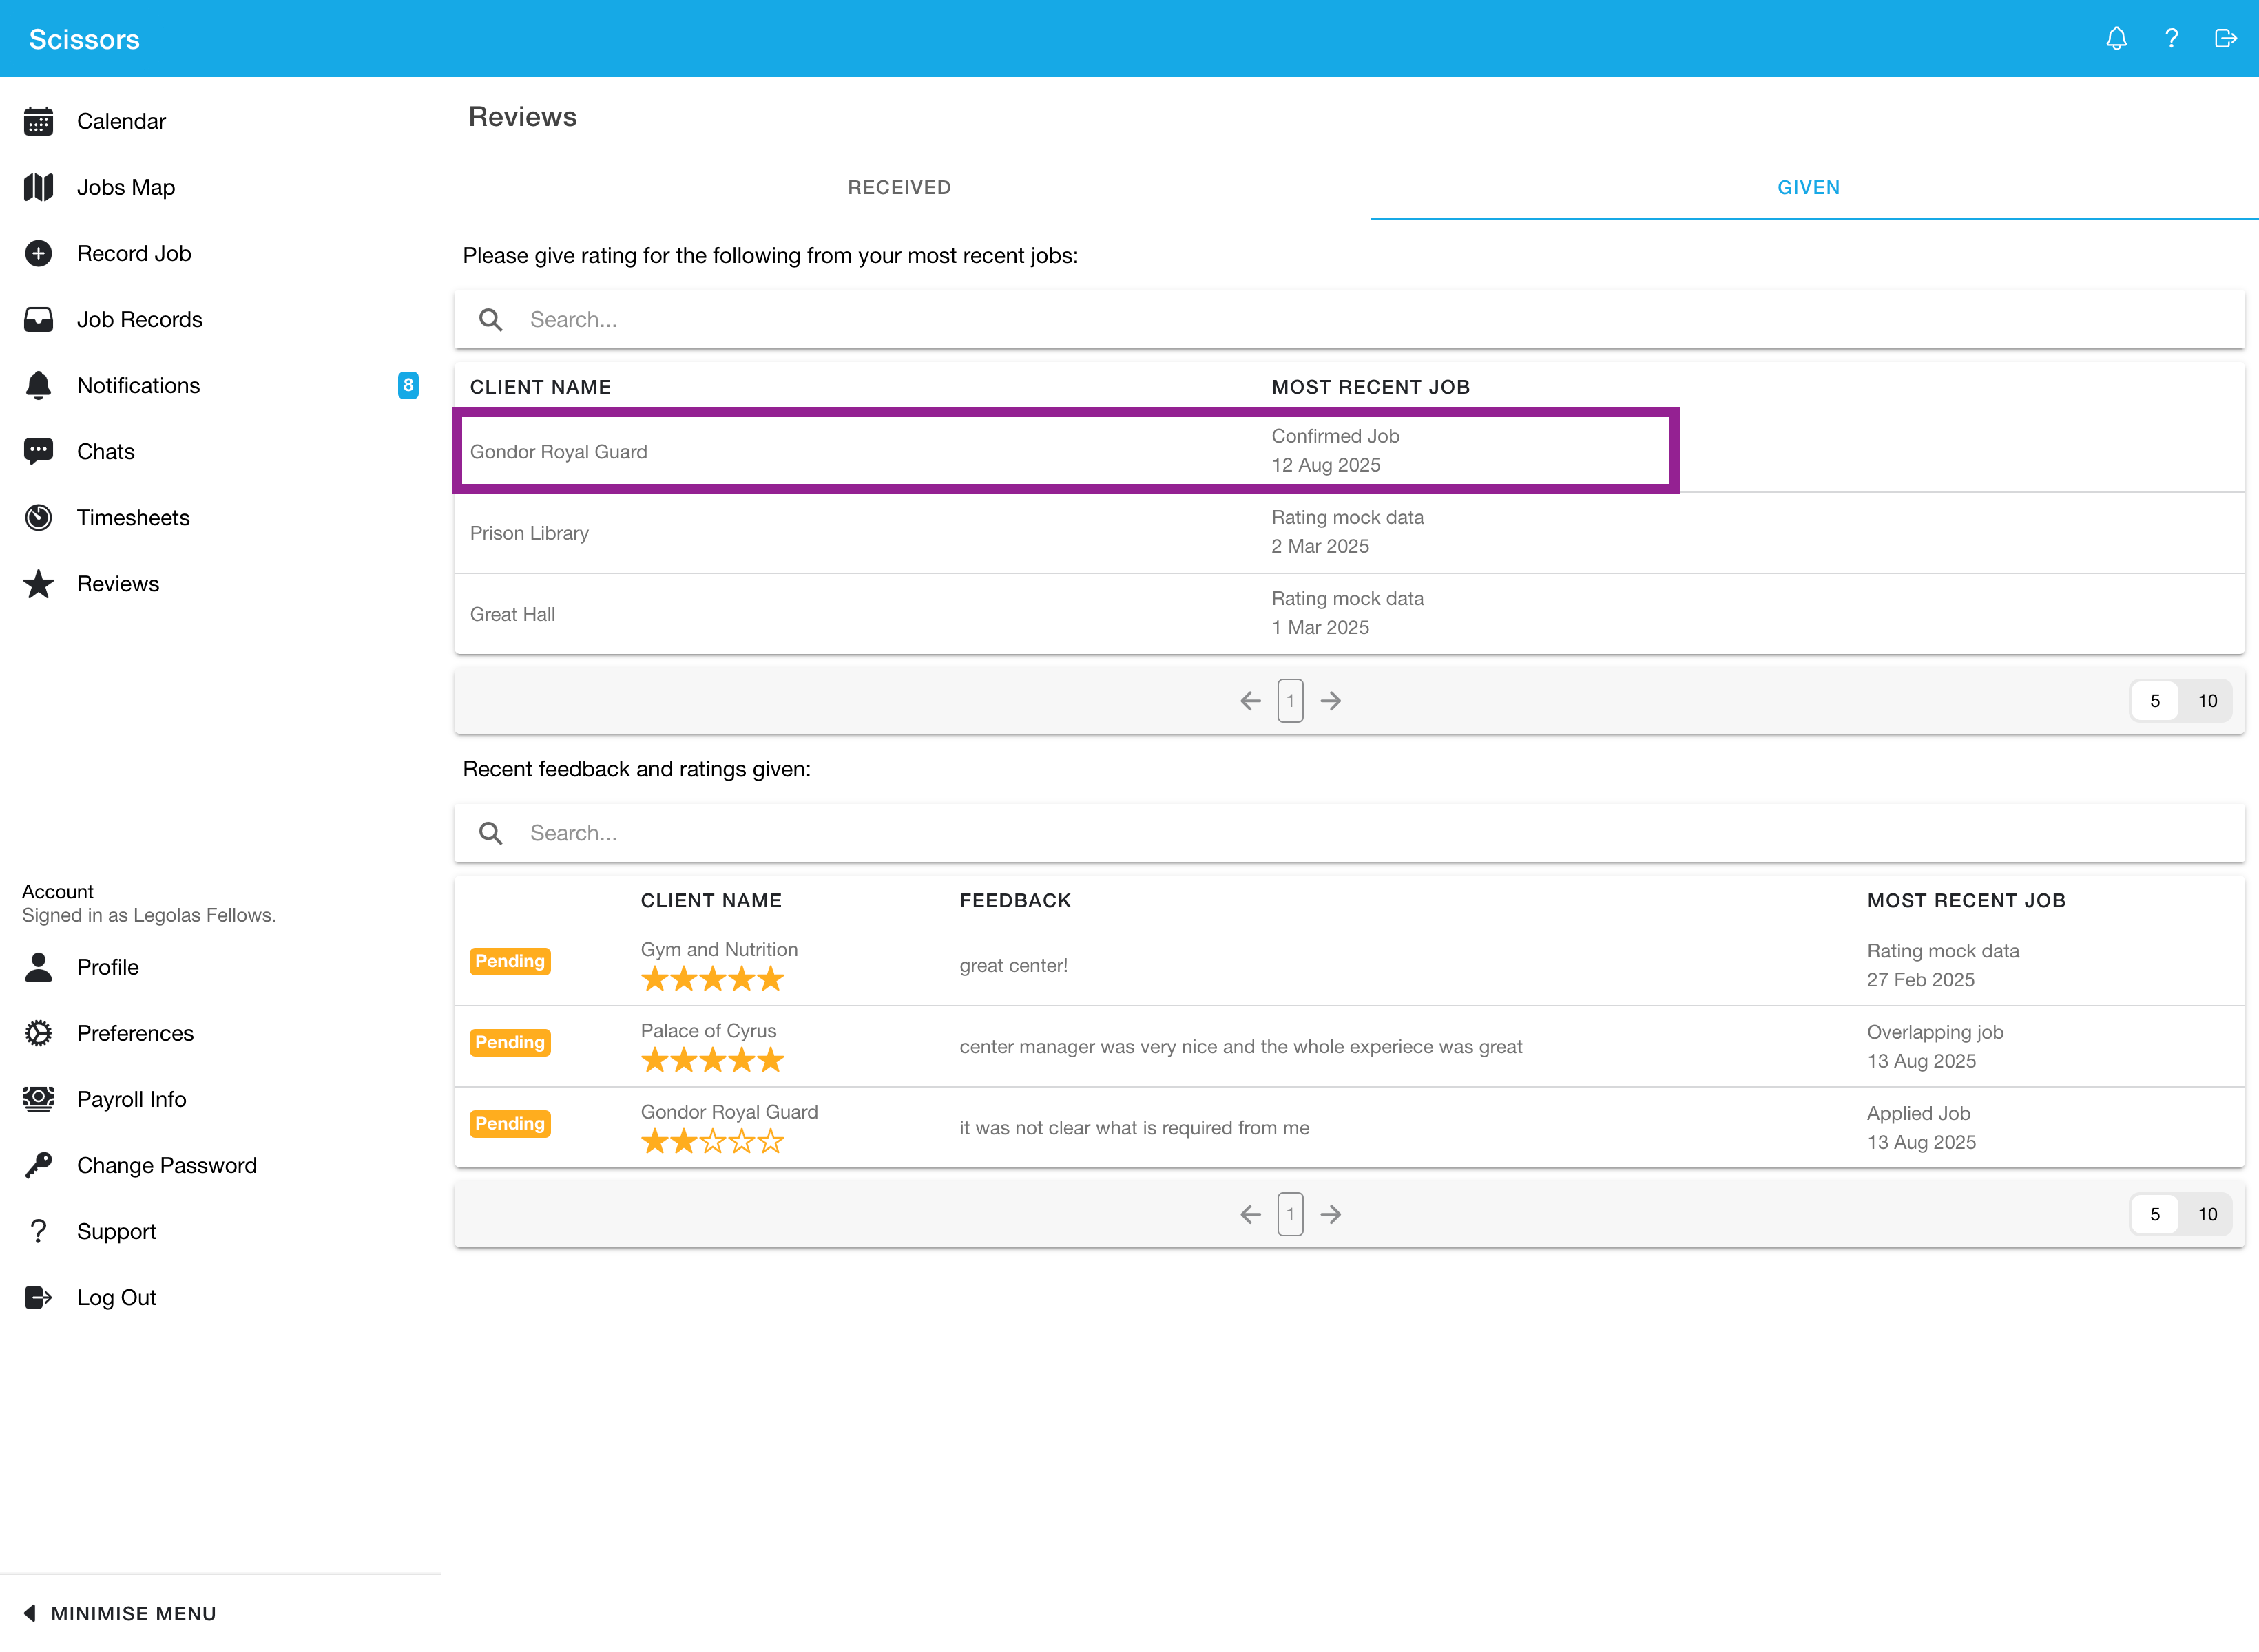The height and width of the screenshot is (1652, 2259).
Task: Set pending ratings table to 10 rows
Action: click(x=2208, y=701)
